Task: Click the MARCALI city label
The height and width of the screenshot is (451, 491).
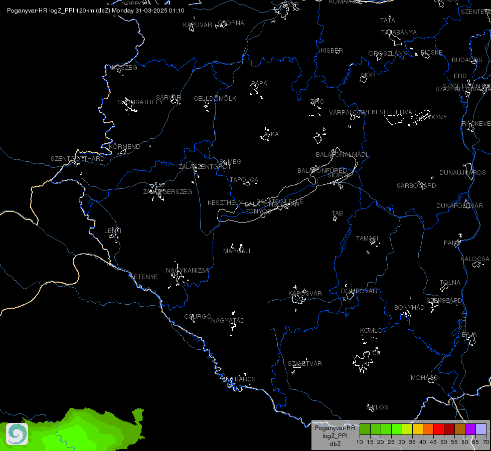Action: [x=237, y=251]
